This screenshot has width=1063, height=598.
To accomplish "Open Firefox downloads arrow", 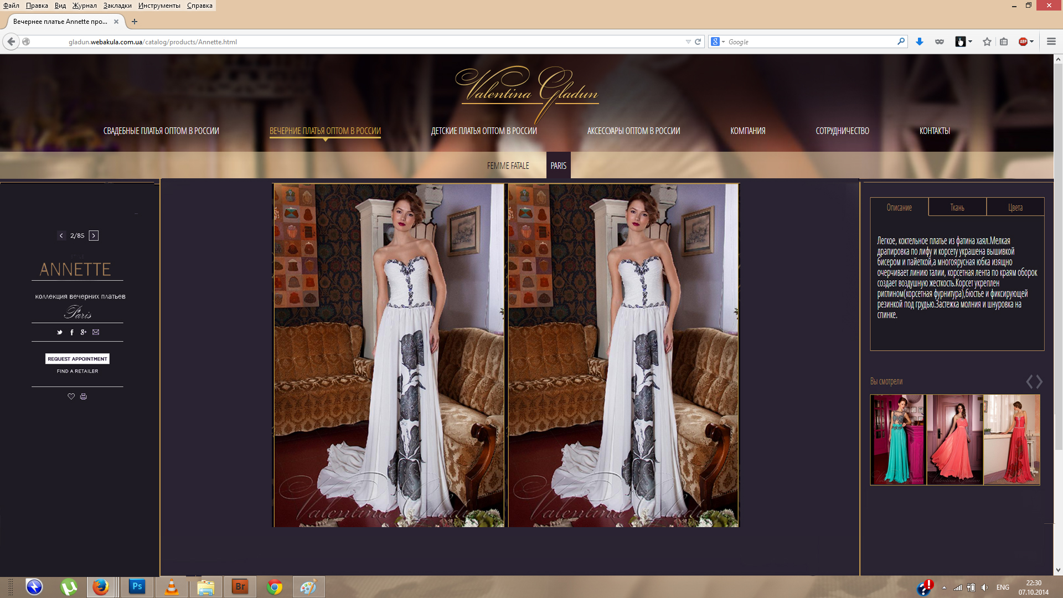I will pos(920,42).
